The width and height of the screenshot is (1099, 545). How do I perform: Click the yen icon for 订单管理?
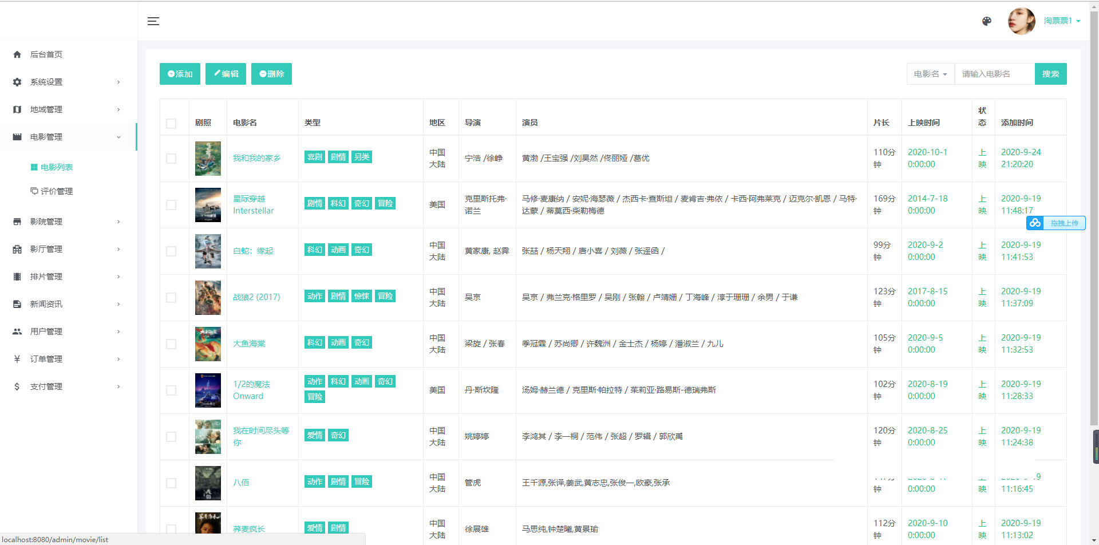pos(17,359)
